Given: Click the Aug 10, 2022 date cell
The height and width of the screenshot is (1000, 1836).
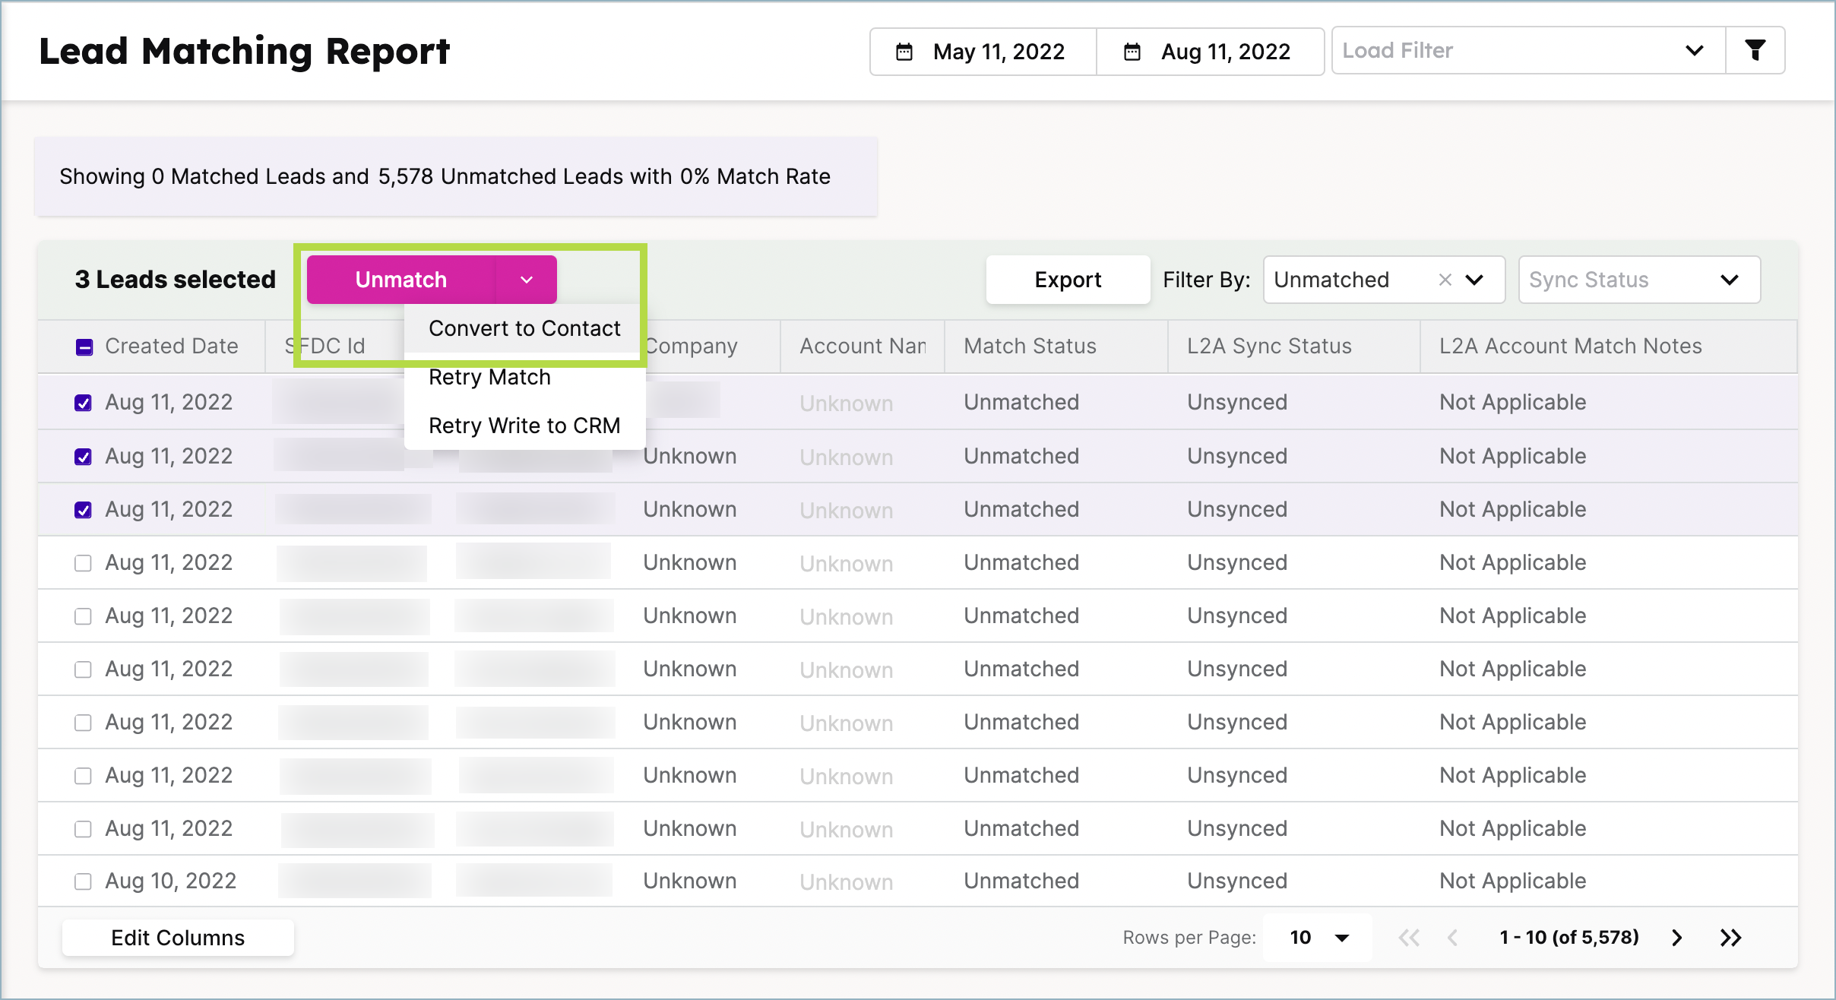Looking at the screenshot, I should pyautogui.click(x=171, y=881).
